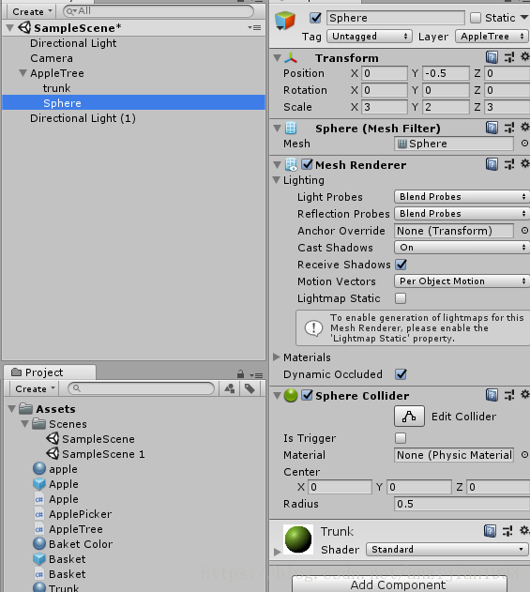
Task: Open the Layer dropdown showing AppleTree
Action: point(492,37)
